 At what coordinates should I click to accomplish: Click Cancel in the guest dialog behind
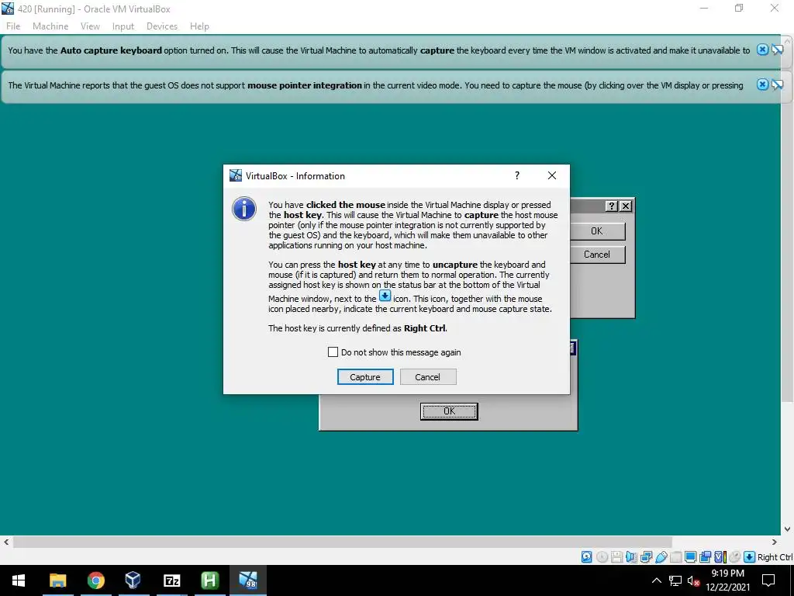click(x=597, y=255)
